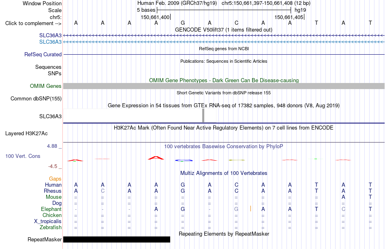This screenshot has width=385, height=249.
Task: Click the orange insertion tick in Elephant row
Action: coord(250,209)
